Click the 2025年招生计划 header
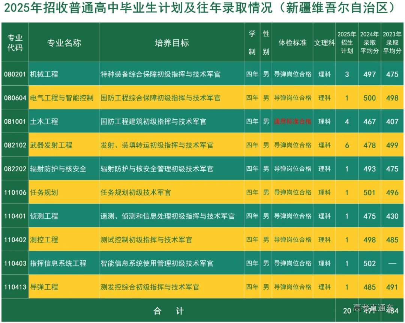405x323 pixels. [x=347, y=42]
